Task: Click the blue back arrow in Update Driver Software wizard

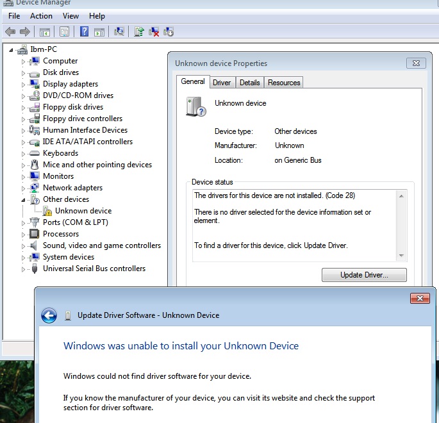Action: pos(49,315)
